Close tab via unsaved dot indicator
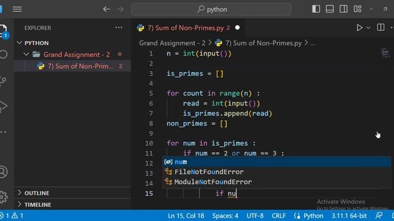Viewport: 394px width, 221px height. click(237, 28)
